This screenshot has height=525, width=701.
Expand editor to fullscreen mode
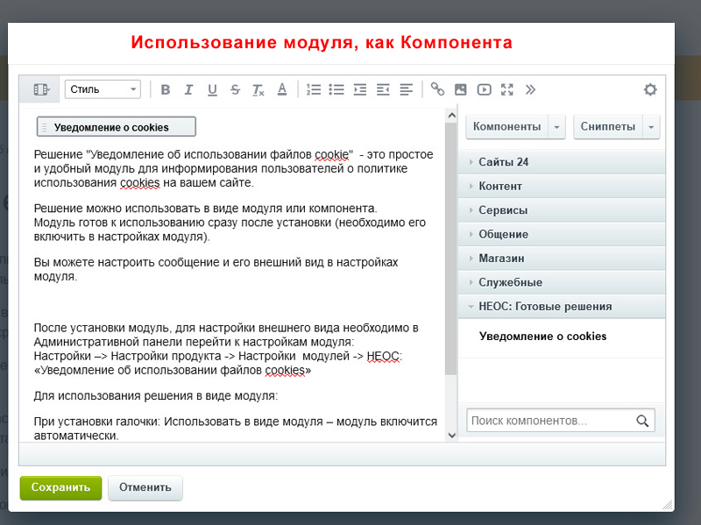click(x=507, y=89)
